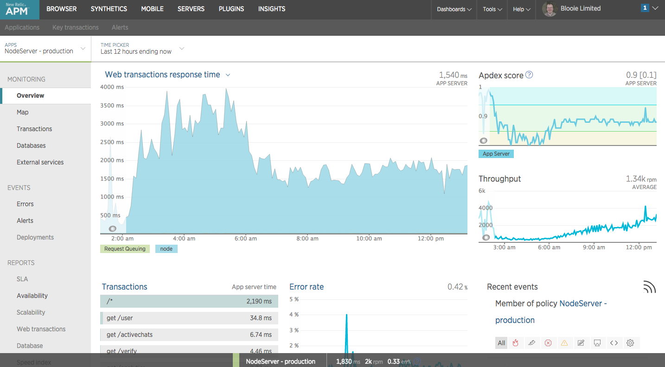Expand the Dashboards dropdown menu

[x=454, y=9]
